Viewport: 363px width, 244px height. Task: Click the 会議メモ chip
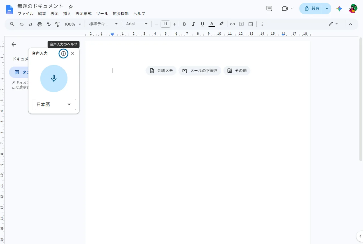coord(161,71)
